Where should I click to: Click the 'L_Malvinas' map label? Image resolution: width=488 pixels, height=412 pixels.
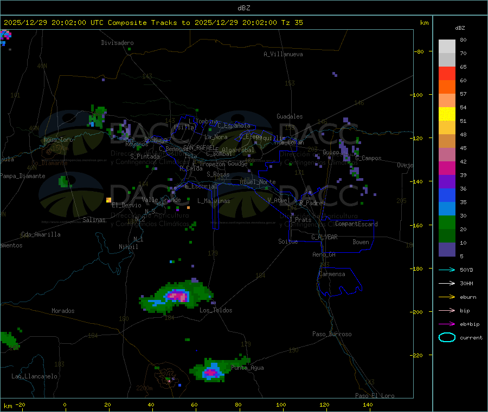(x=214, y=201)
